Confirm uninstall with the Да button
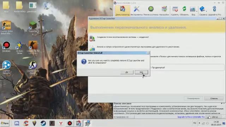 click(127, 72)
